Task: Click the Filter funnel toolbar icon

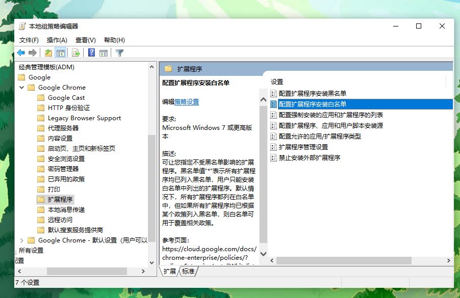Action: click(119, 53)
